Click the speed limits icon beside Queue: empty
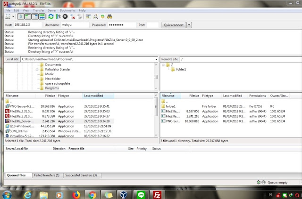Image resolution: width=302 pixels, height=199 pixels. pyautogui.click(x=263, y=182)
